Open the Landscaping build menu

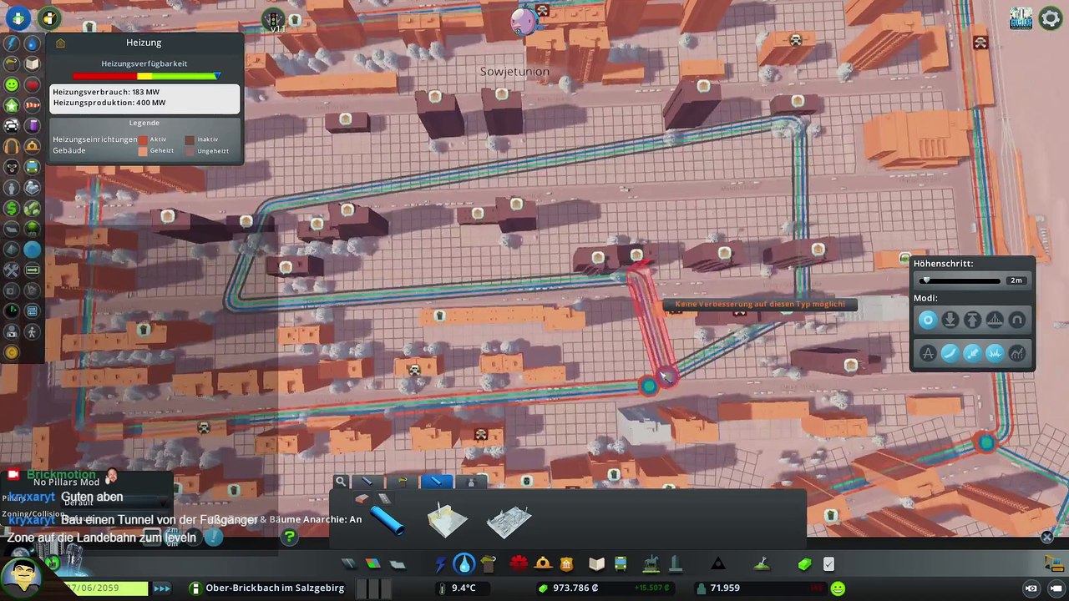[762, 564]
